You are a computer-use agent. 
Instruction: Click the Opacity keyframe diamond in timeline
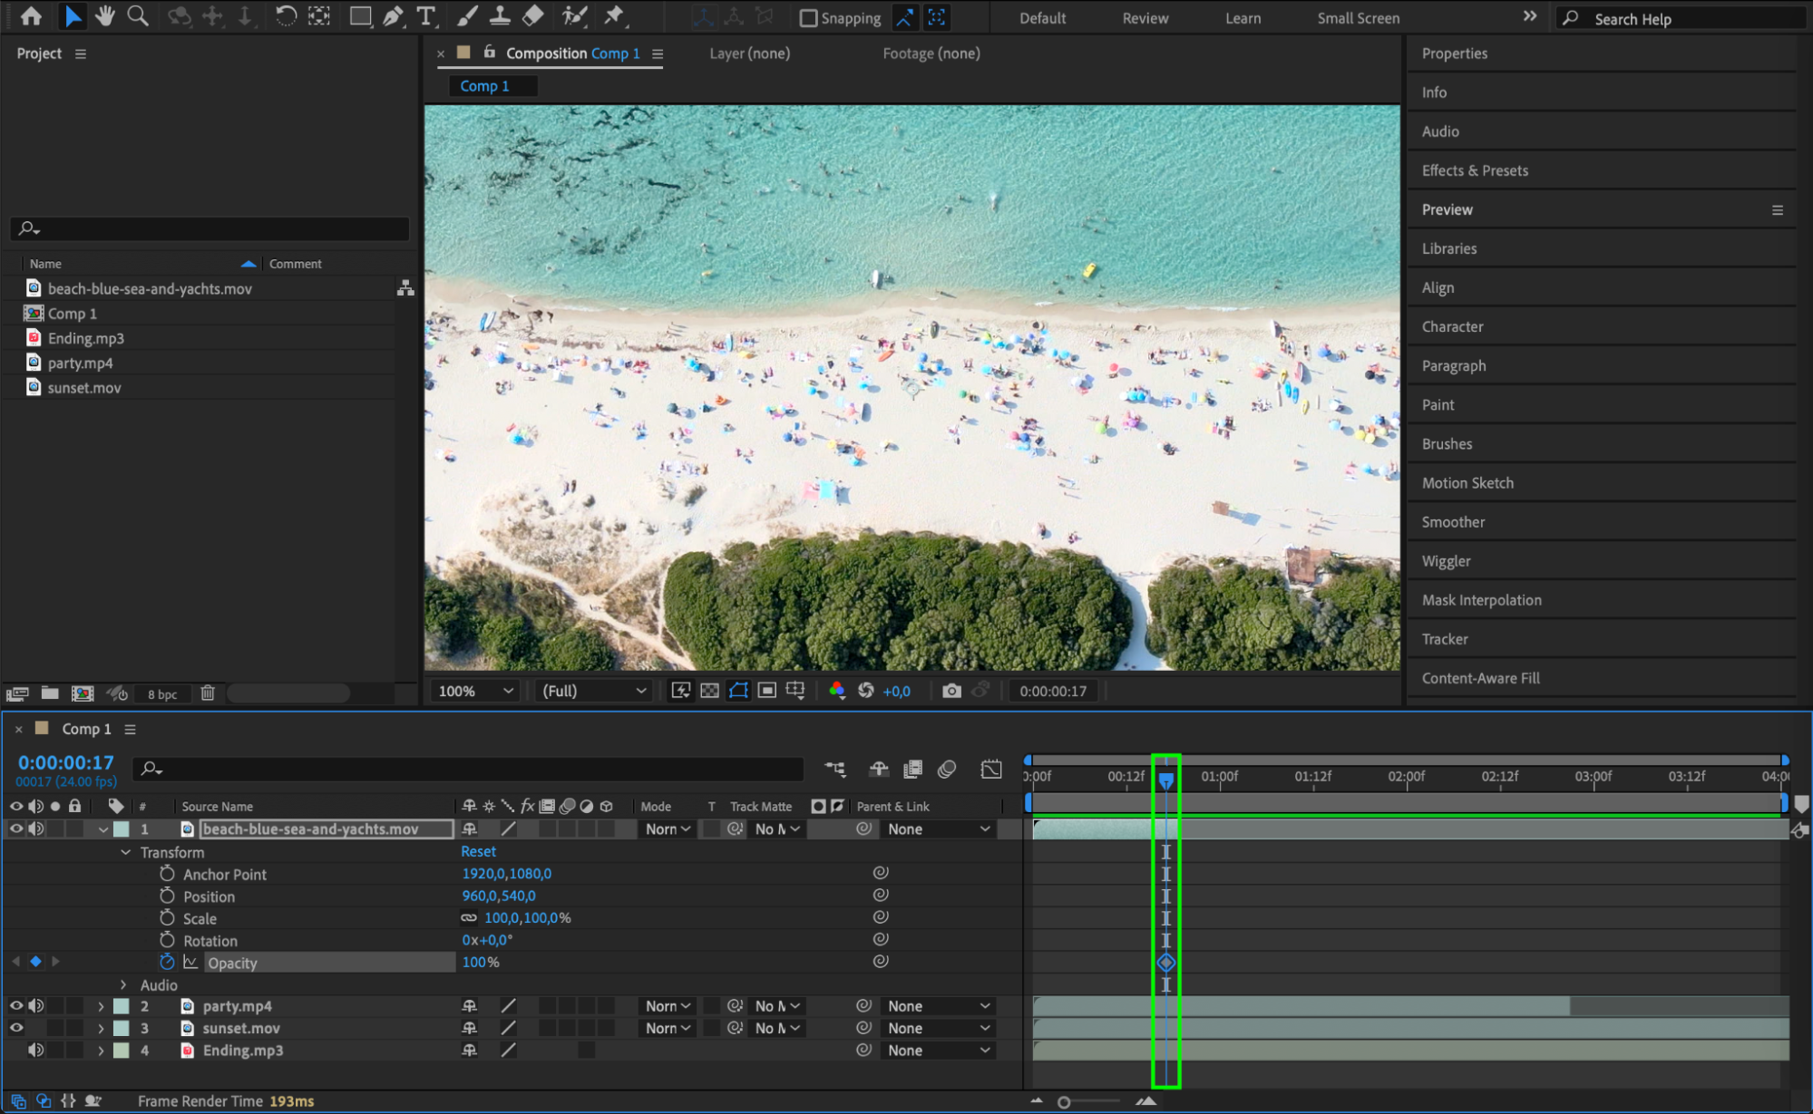coord(1166,963)
